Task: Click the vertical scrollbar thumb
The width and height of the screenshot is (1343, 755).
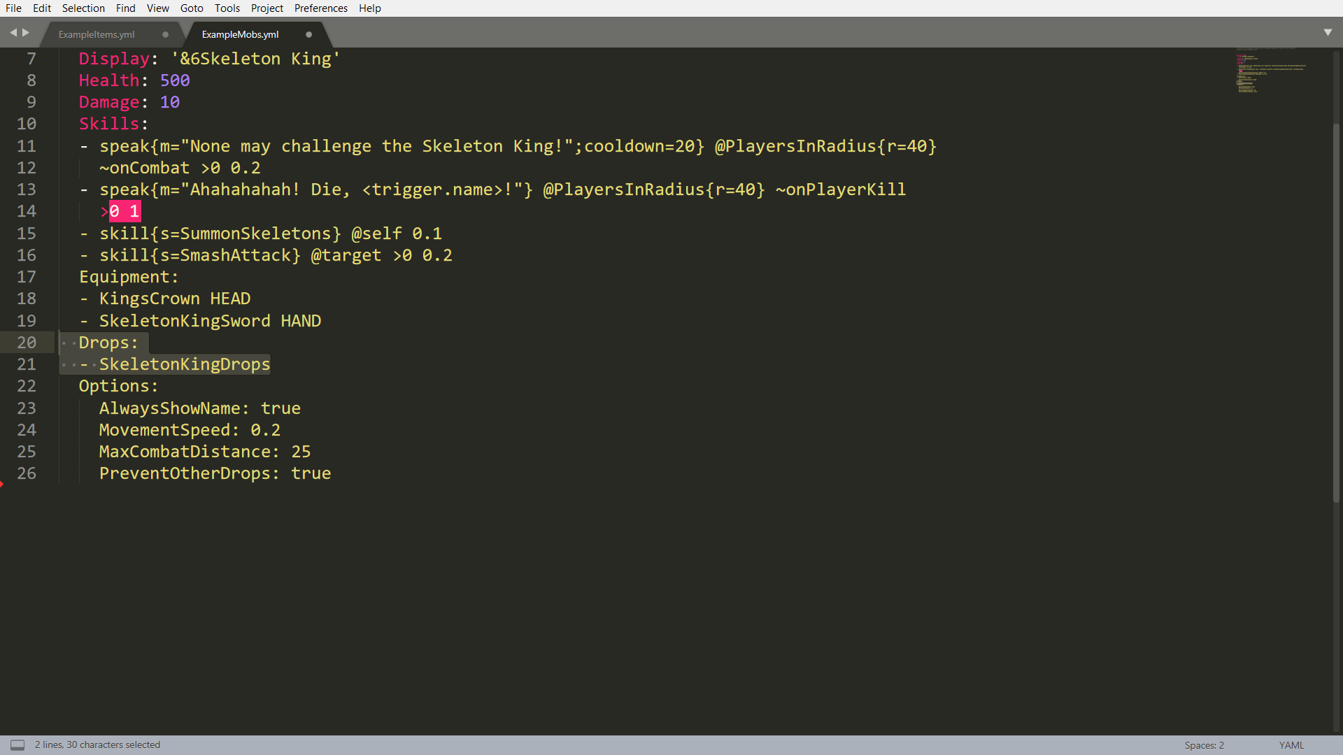Action: pos(1336,308)
